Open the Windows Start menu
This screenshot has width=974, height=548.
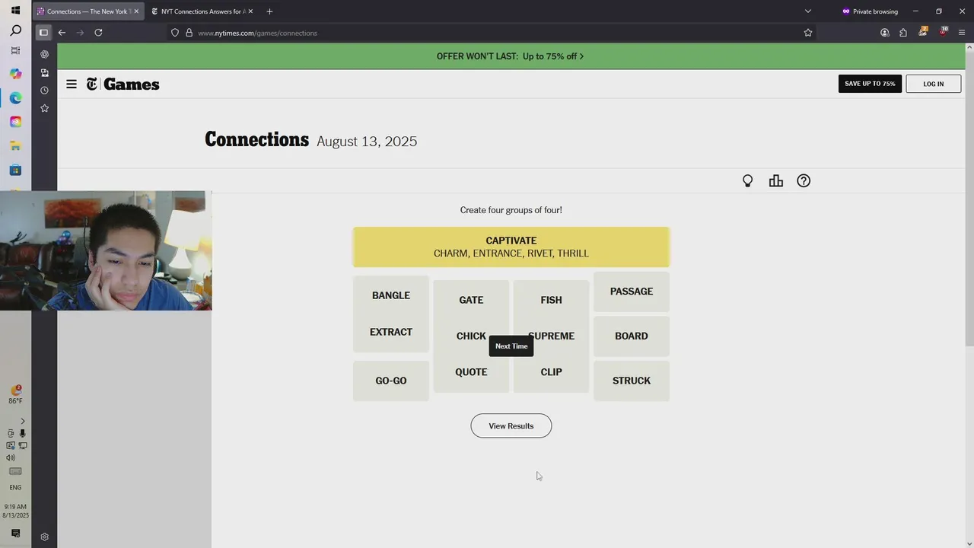15,11
